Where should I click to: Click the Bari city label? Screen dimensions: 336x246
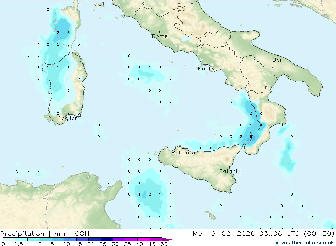[278, 60]
